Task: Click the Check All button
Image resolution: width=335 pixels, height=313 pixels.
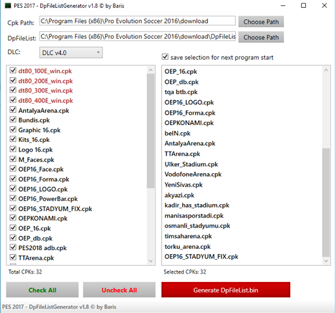Action: coord(42,290)
